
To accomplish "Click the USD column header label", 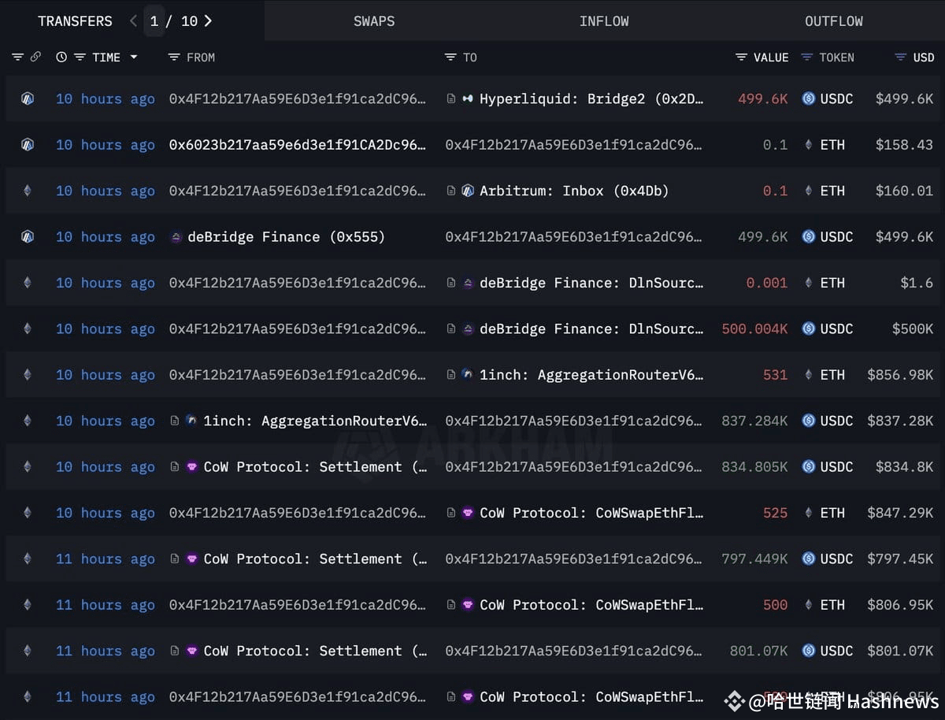I will pos(924,58).
